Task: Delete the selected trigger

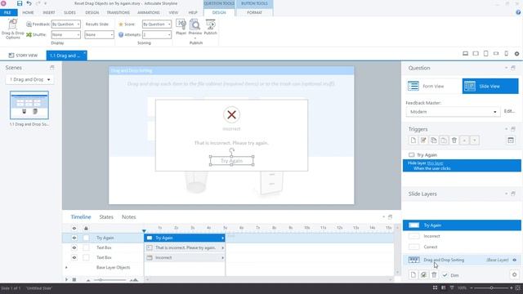Action: tap(454, 140)
